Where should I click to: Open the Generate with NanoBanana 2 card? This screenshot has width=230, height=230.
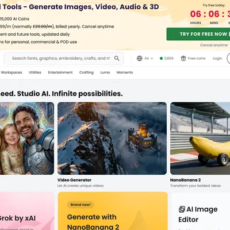(x=113, y=211)
